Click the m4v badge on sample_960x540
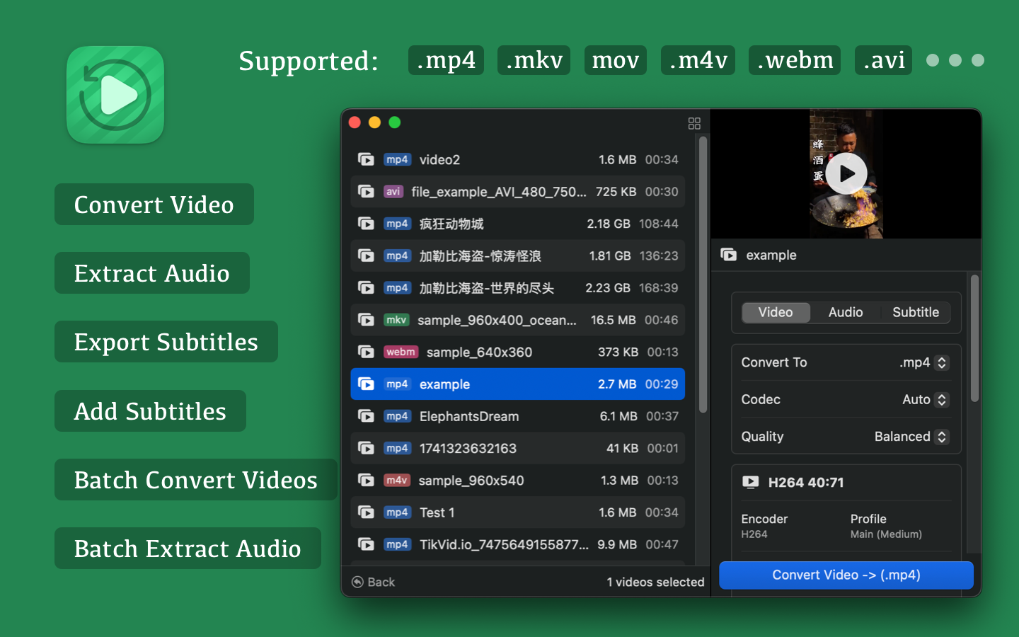This screenshot has width=1019, height=637. click(396, 481)
